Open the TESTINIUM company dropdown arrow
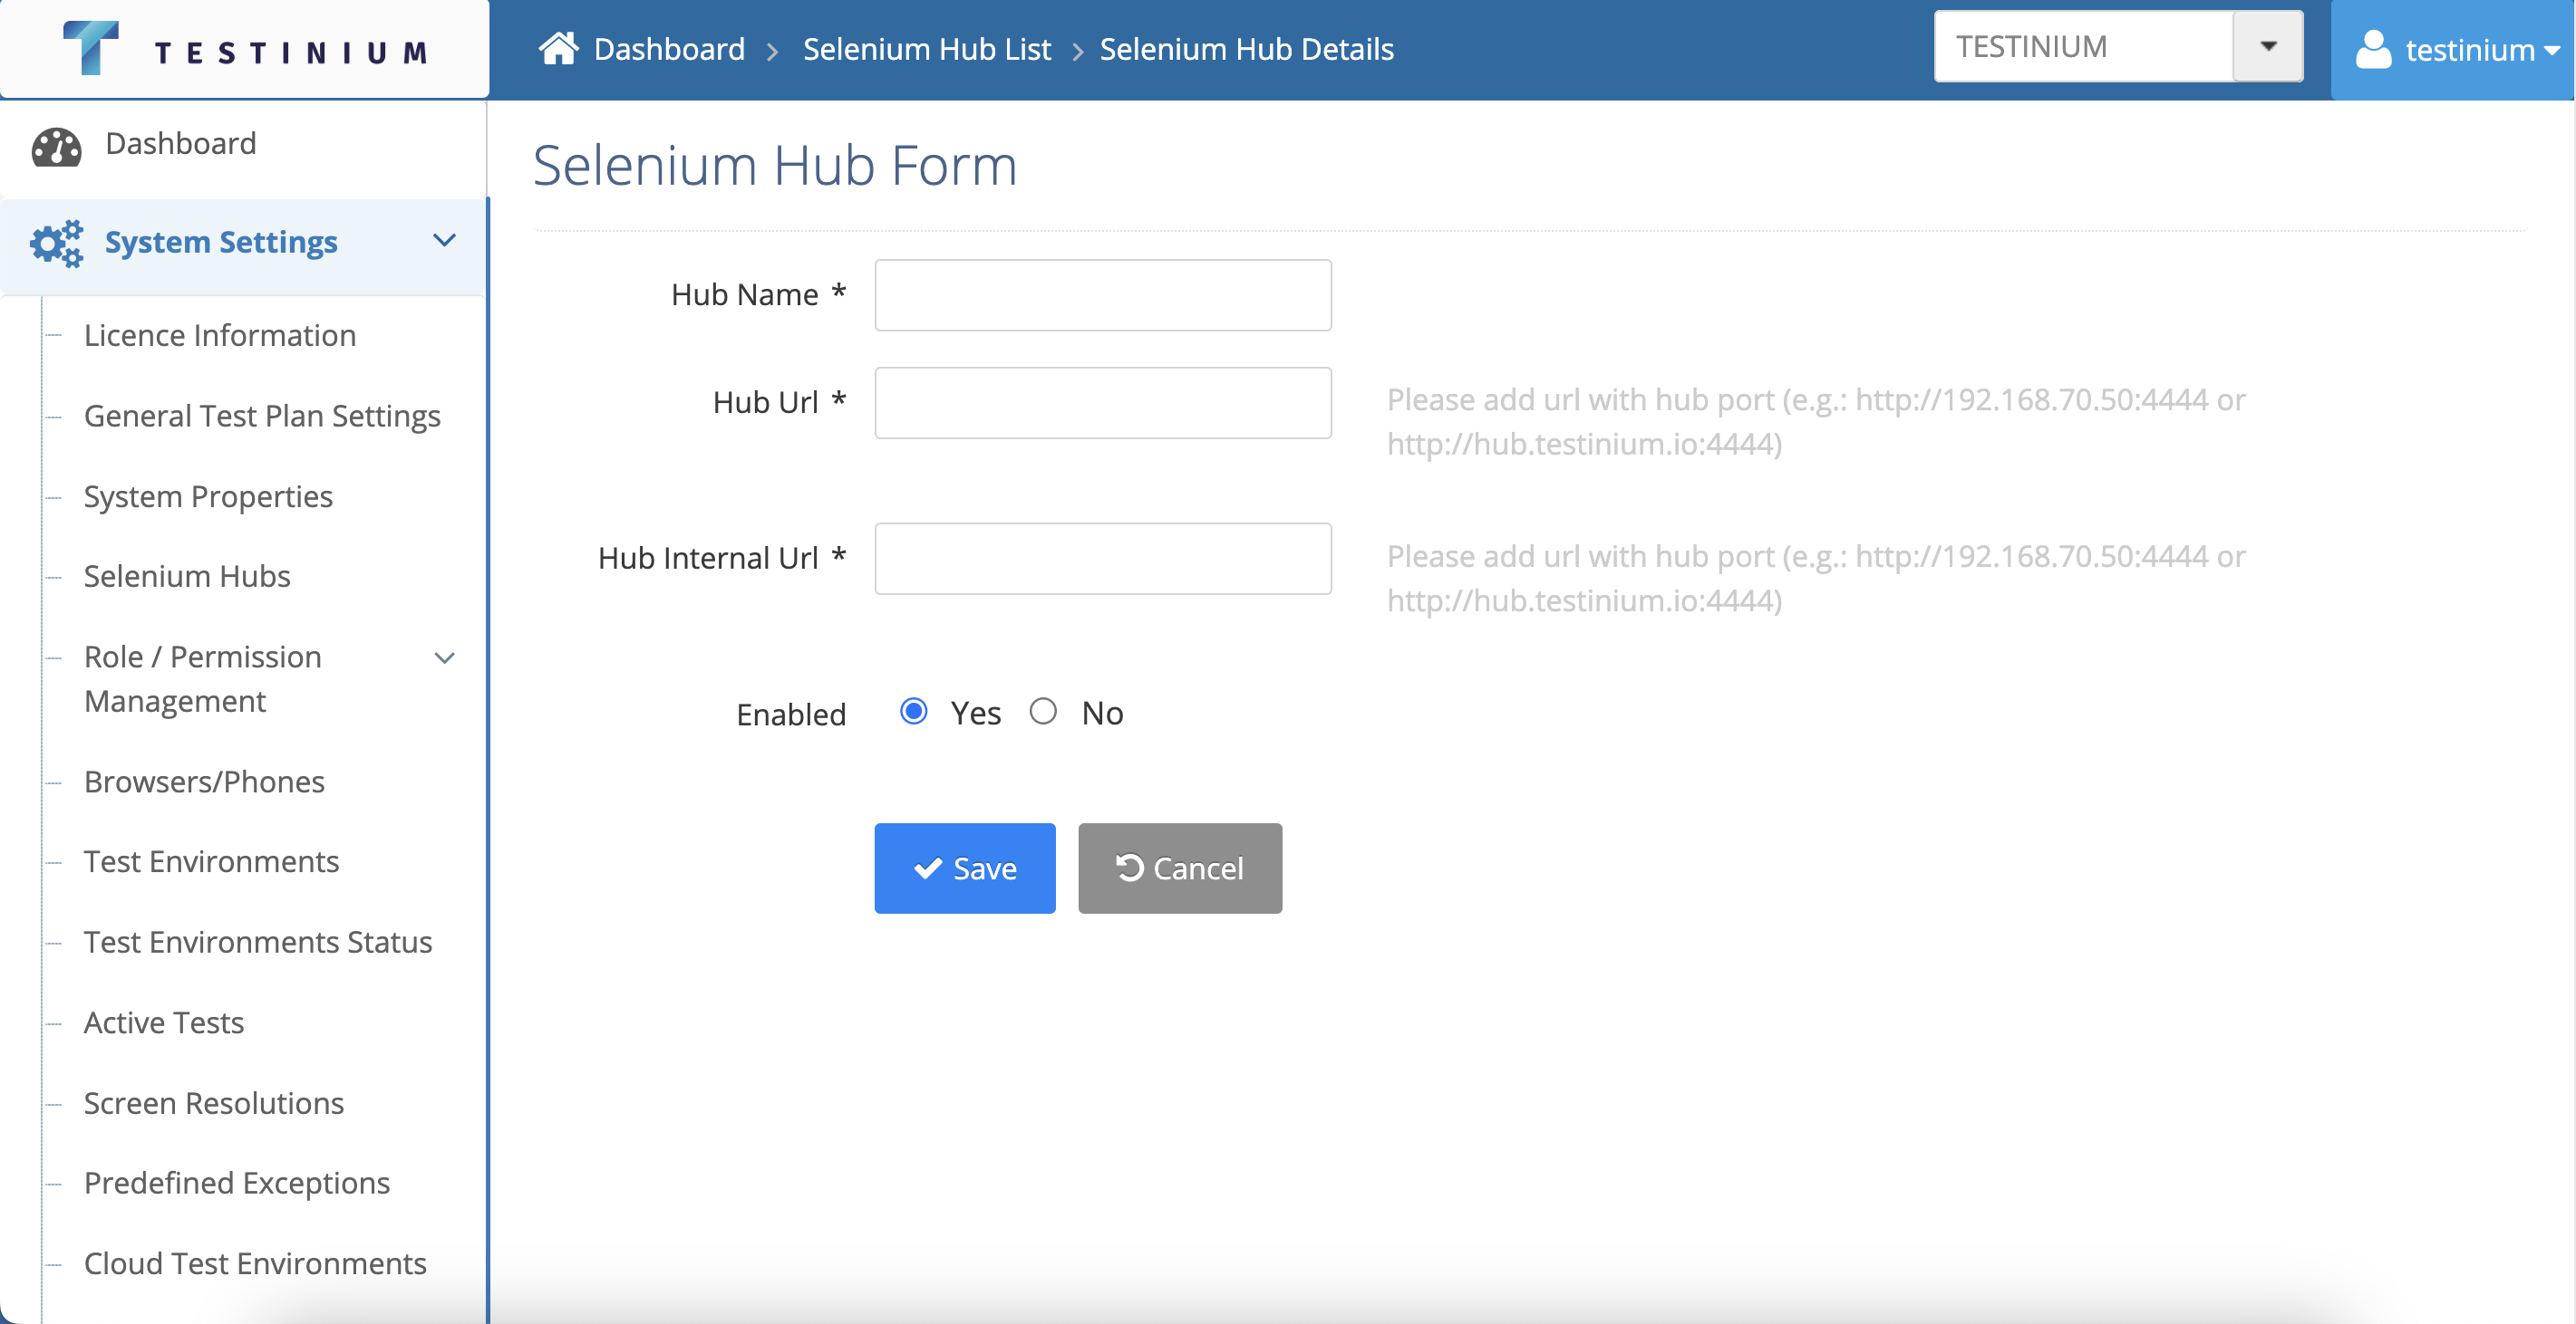The width and height of the screenshot is (2576, 1324). click(2267, 46)
